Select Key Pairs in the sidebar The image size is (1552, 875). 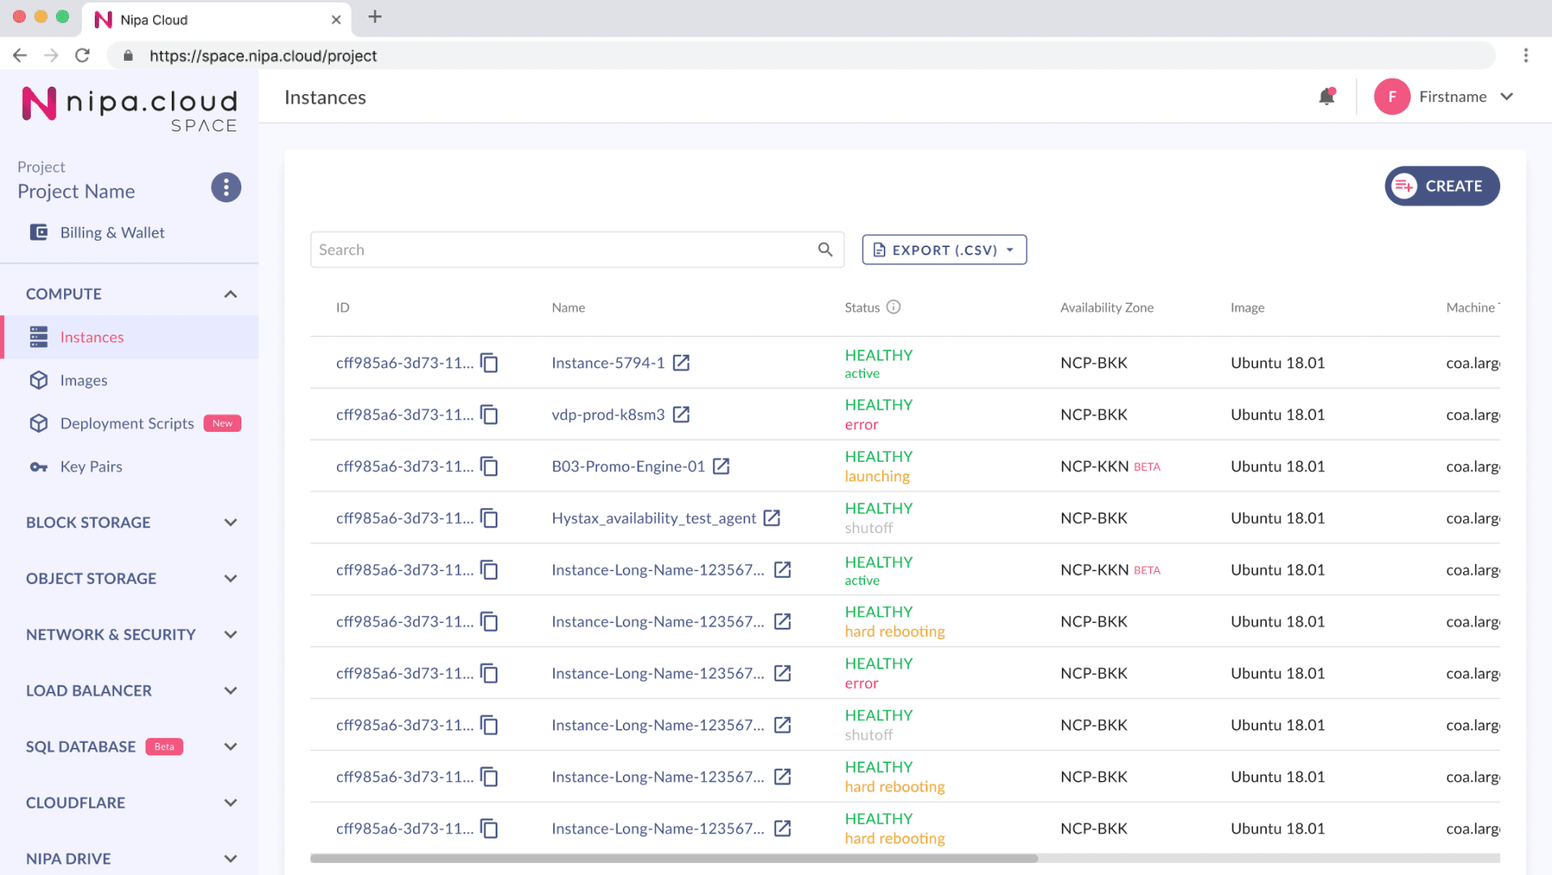click(x=92, y=467)
